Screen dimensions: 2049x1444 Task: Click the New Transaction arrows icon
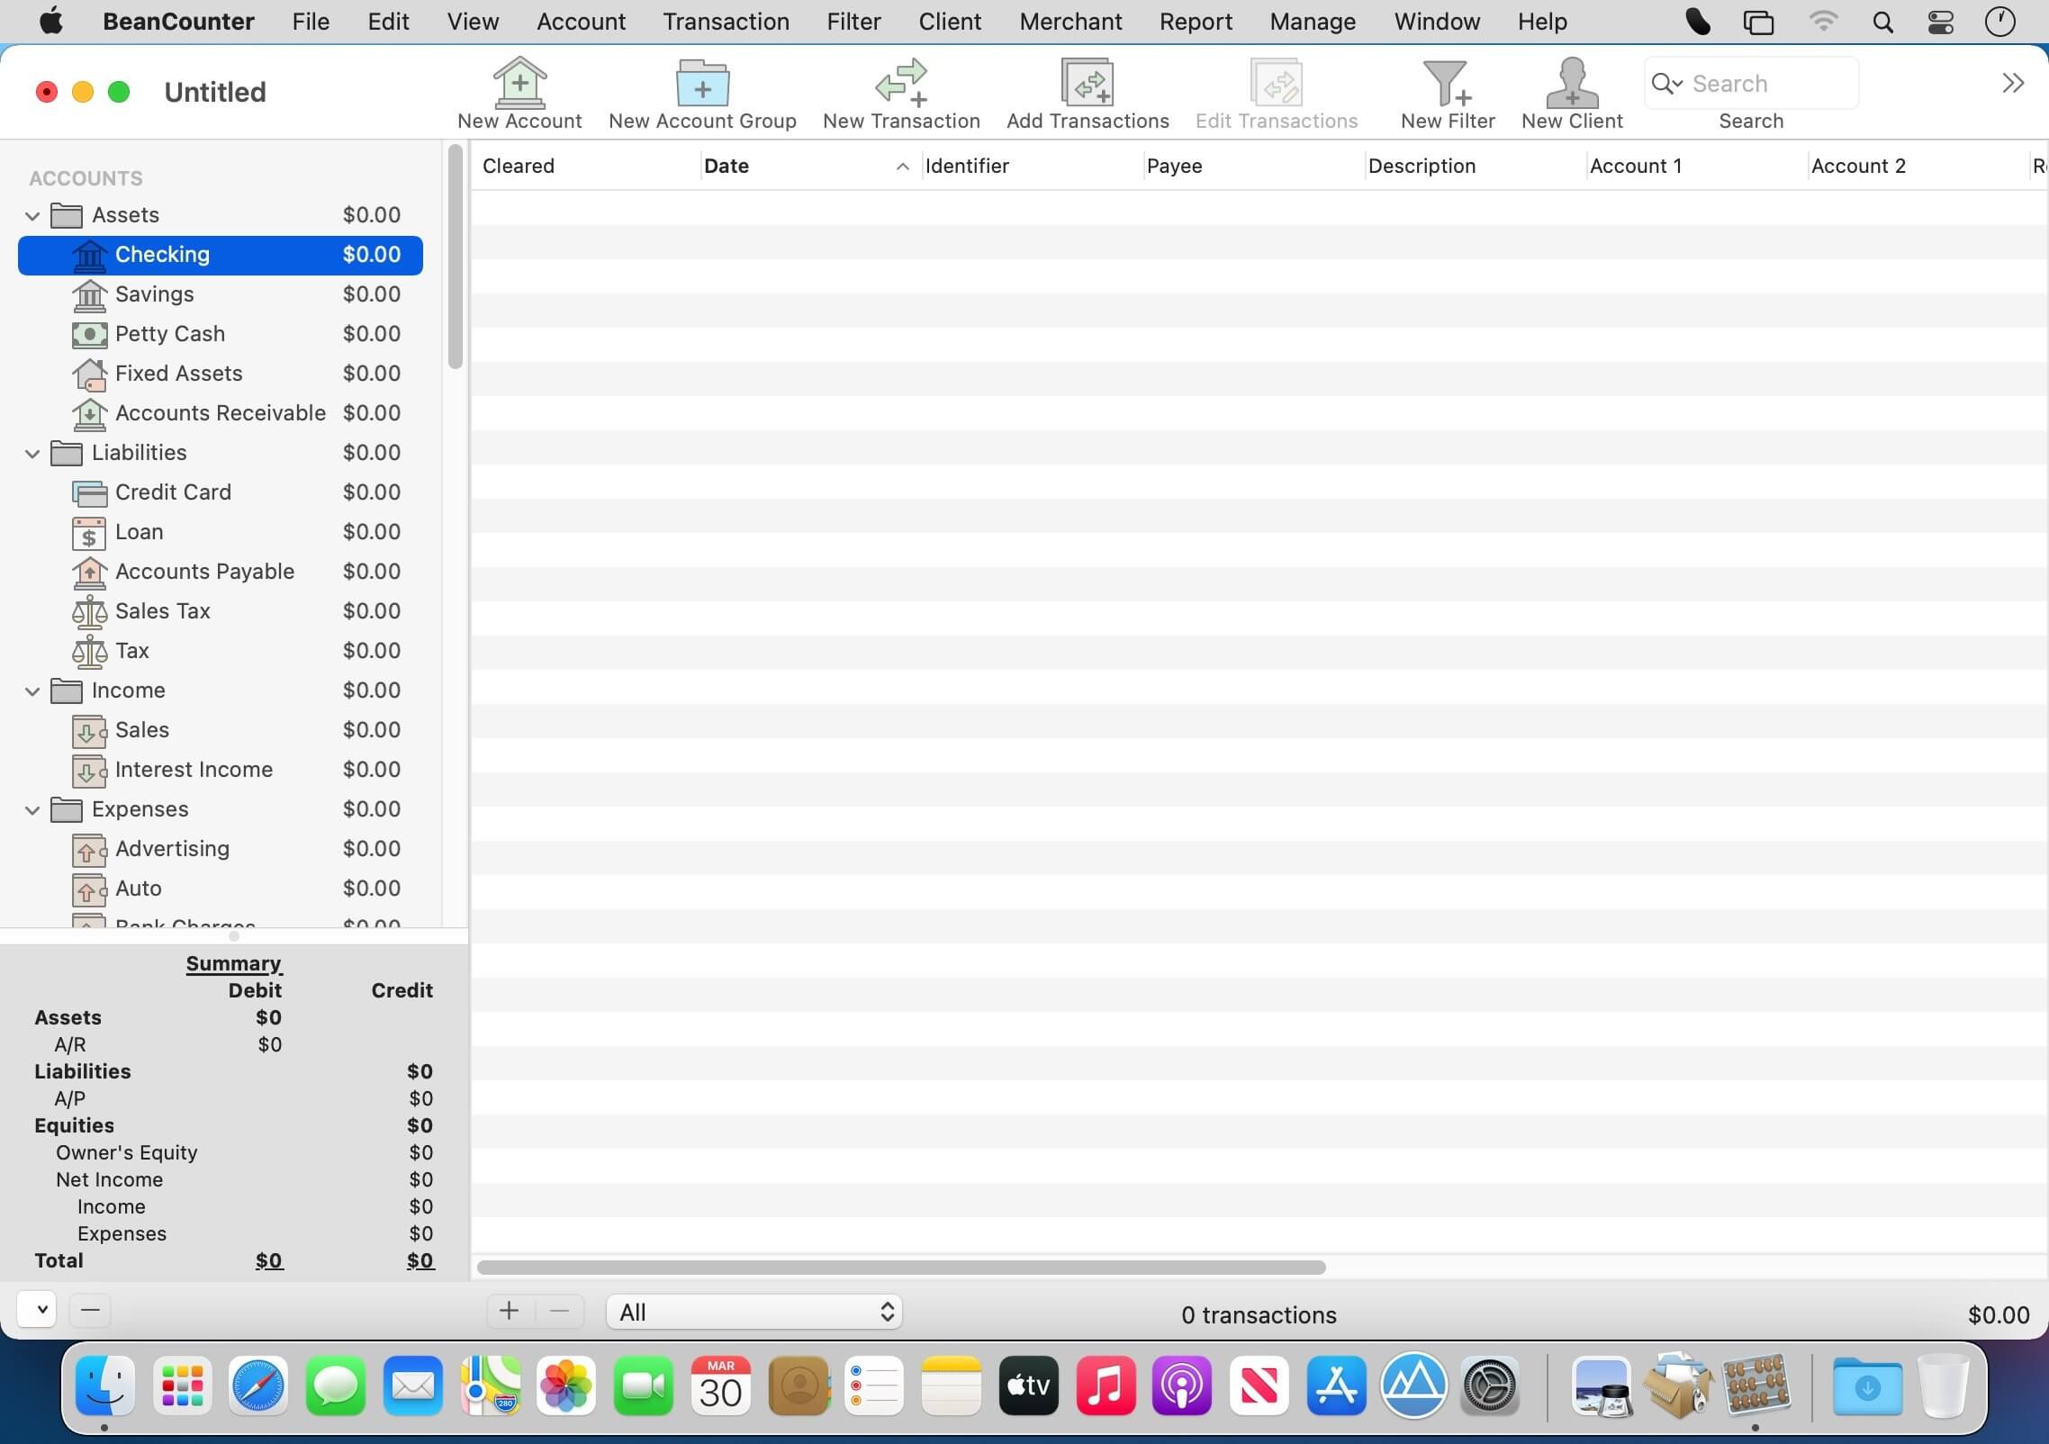[900, 83]
